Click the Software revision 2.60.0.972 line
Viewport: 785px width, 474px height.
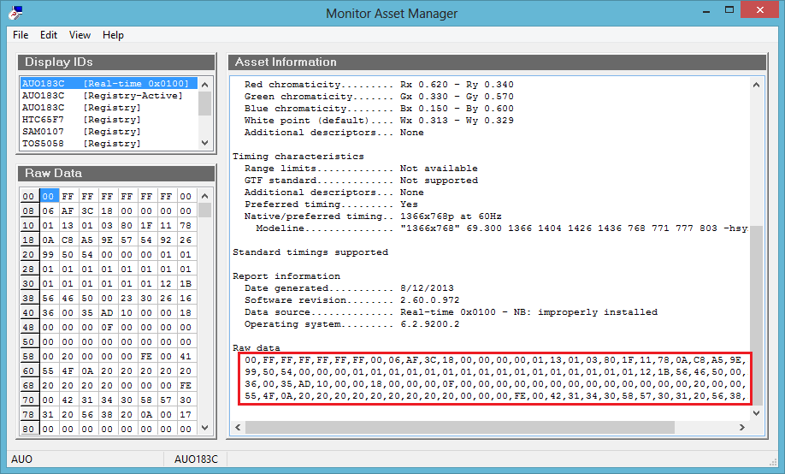(352, 300)
